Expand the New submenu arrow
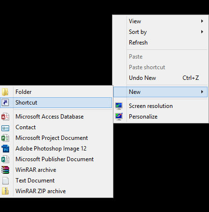Viewport: 209px width, 212px height. pyautogui.click(x=202, y=92)
